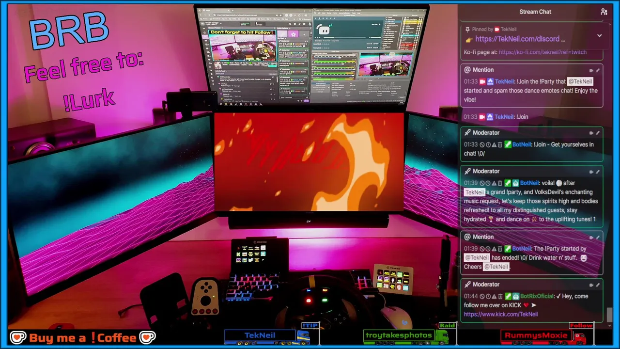
Task: Click @TekNeil mention after 'Cheers'
Action: (496, 267)
